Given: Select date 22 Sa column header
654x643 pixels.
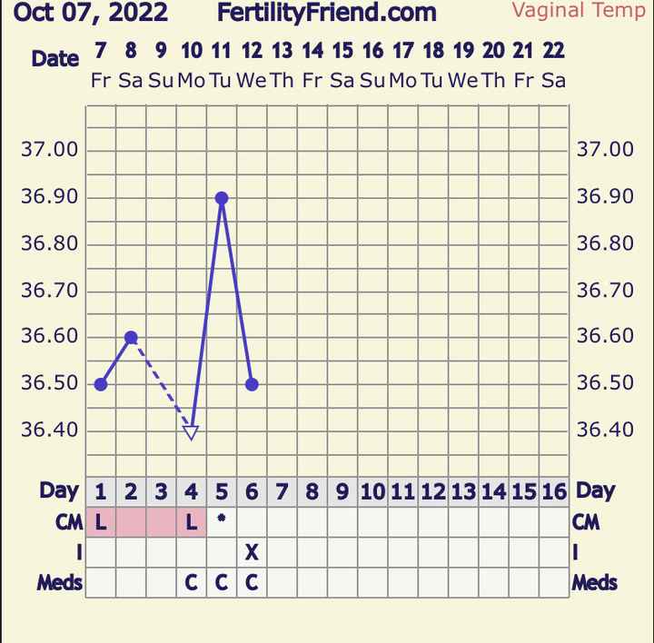Looking at the screenshot, I should (553, 65).
